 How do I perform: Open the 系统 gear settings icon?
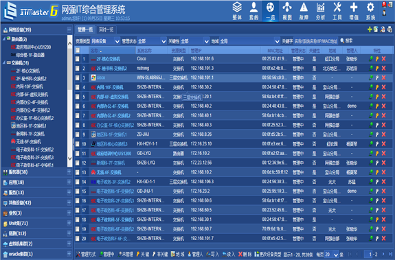370,11
